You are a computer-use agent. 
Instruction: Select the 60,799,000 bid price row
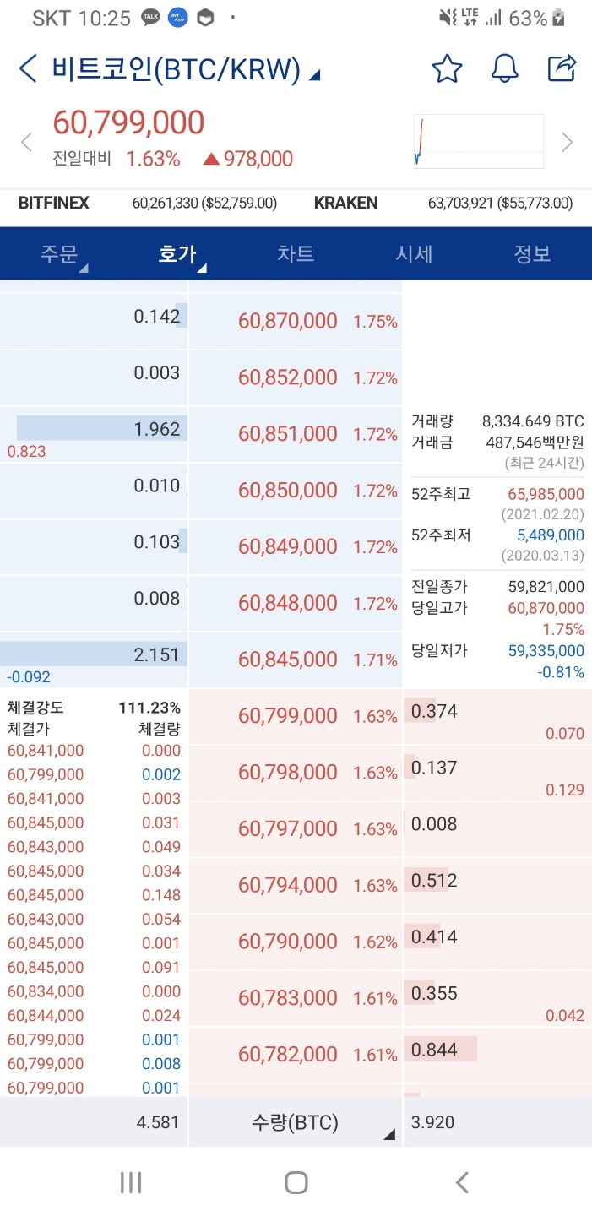click(295, 716)
